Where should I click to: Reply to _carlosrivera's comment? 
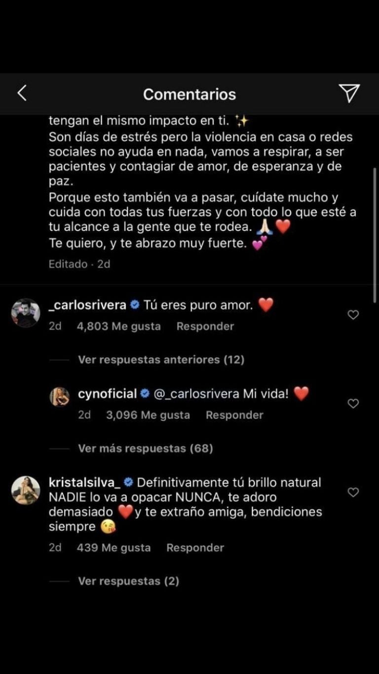click(x=205, y=326)
